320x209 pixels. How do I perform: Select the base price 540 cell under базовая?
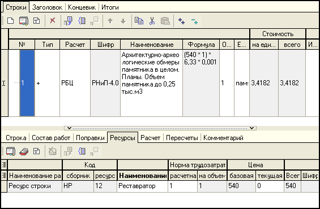click(x=241, y=186)
